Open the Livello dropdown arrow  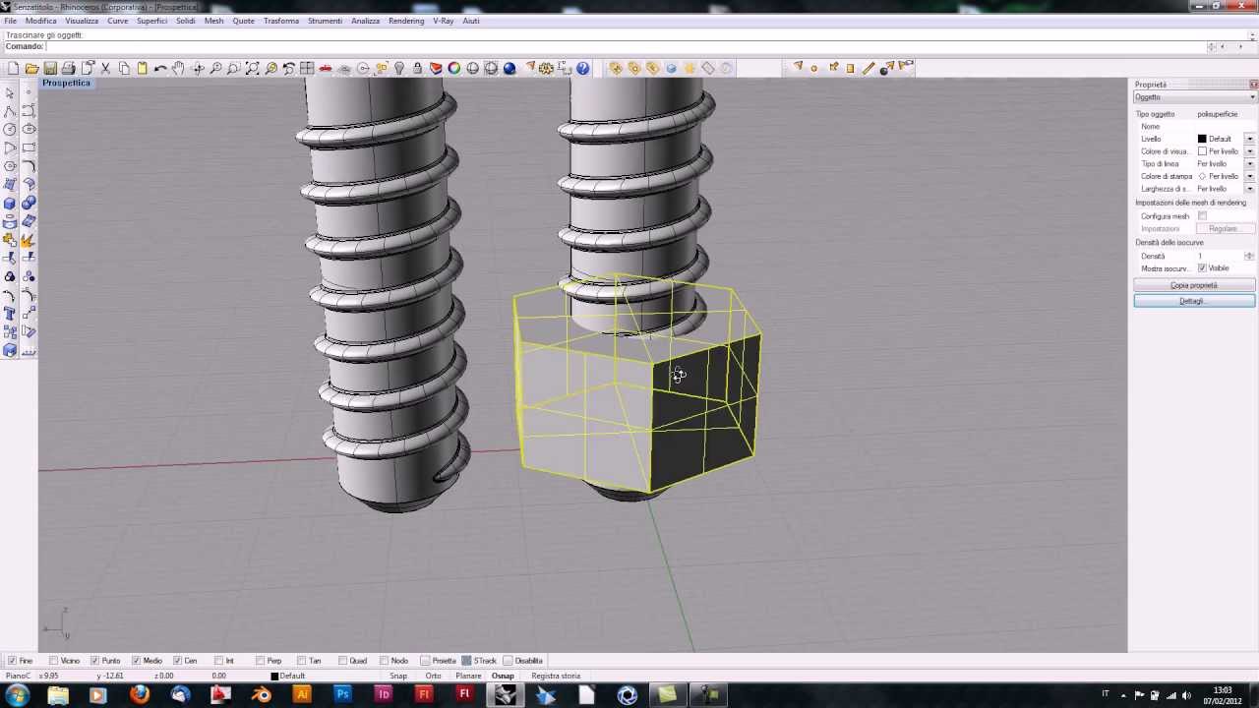(1250, 139)
